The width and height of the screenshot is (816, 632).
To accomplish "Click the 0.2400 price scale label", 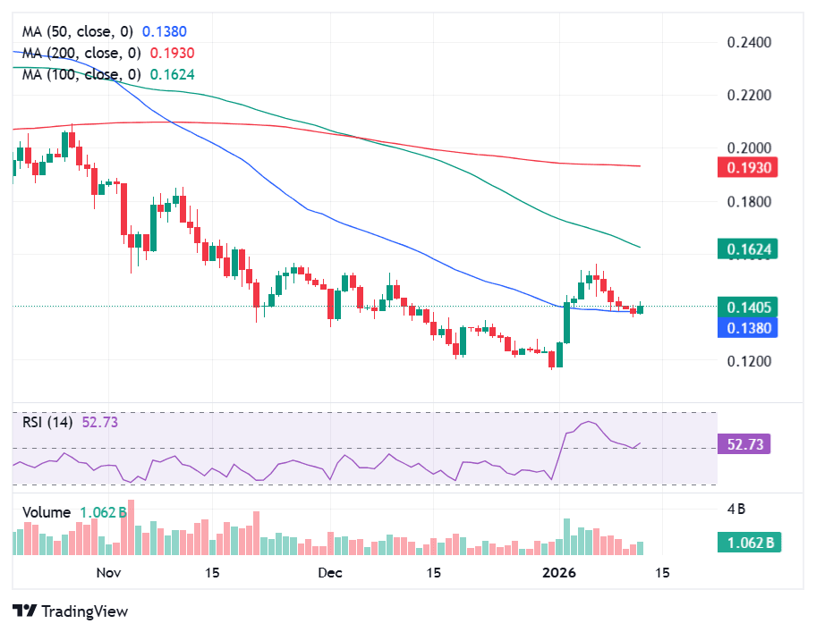I will coord(749,42).
